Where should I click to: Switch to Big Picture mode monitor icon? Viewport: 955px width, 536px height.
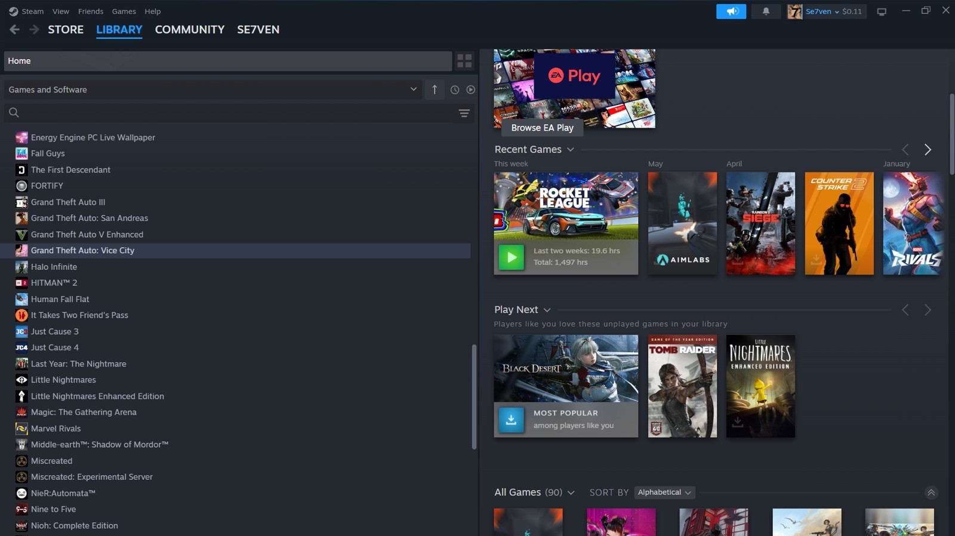pyautogui.click(x=882, y=11)
